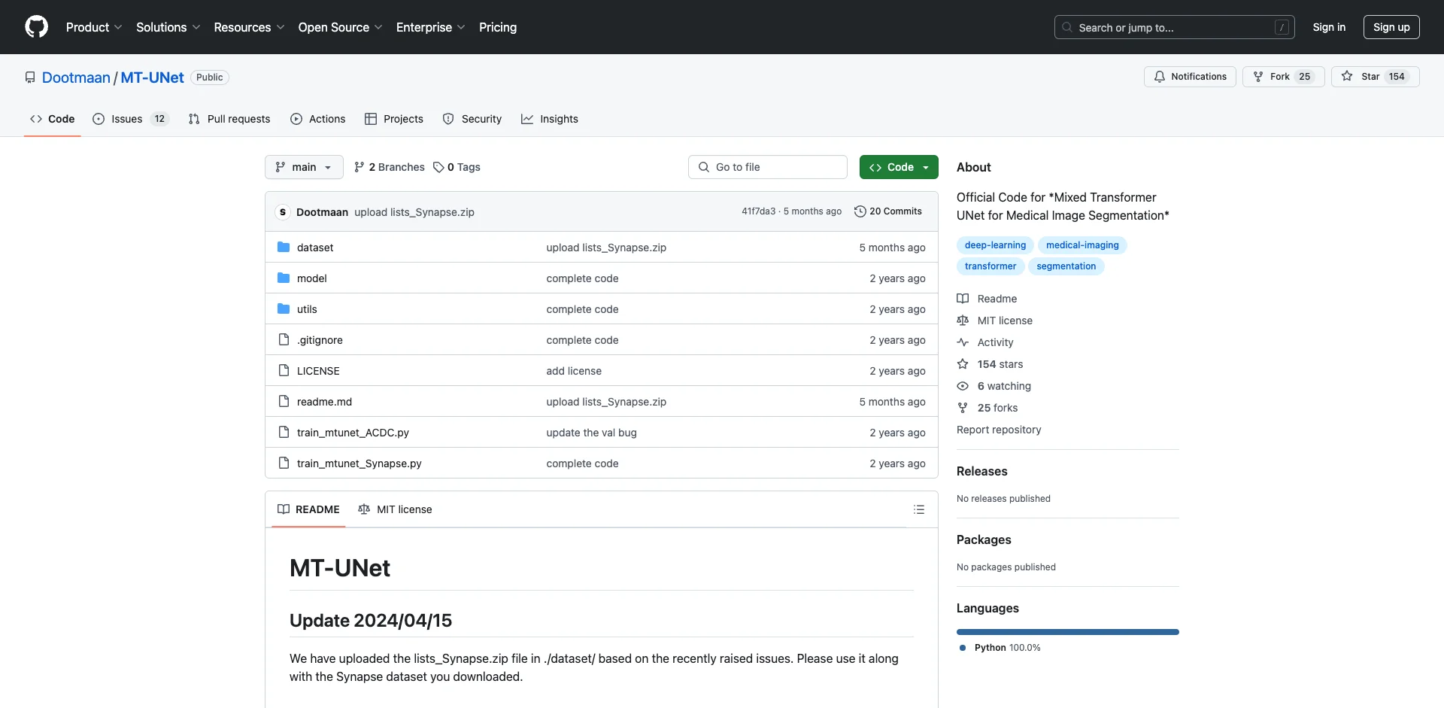Click the bell icon in Notifications button
1444x708 pixels.
click(x=1160, y=77)
